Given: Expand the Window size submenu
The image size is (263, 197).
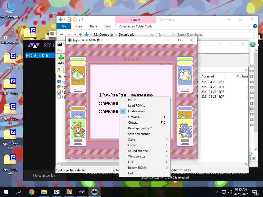Looking at the screenshot, I should click(x=145, y=156).
